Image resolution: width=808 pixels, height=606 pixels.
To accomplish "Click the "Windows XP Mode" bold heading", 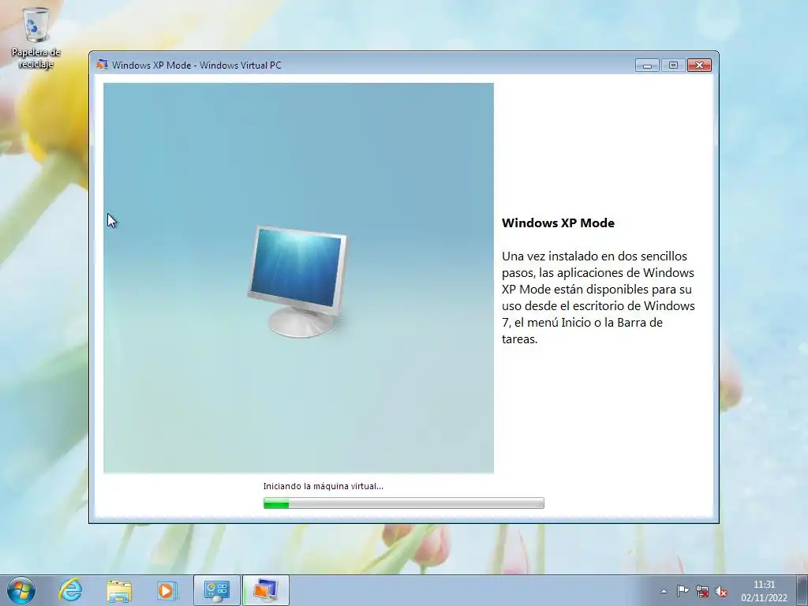I will (x=558, y=223).
